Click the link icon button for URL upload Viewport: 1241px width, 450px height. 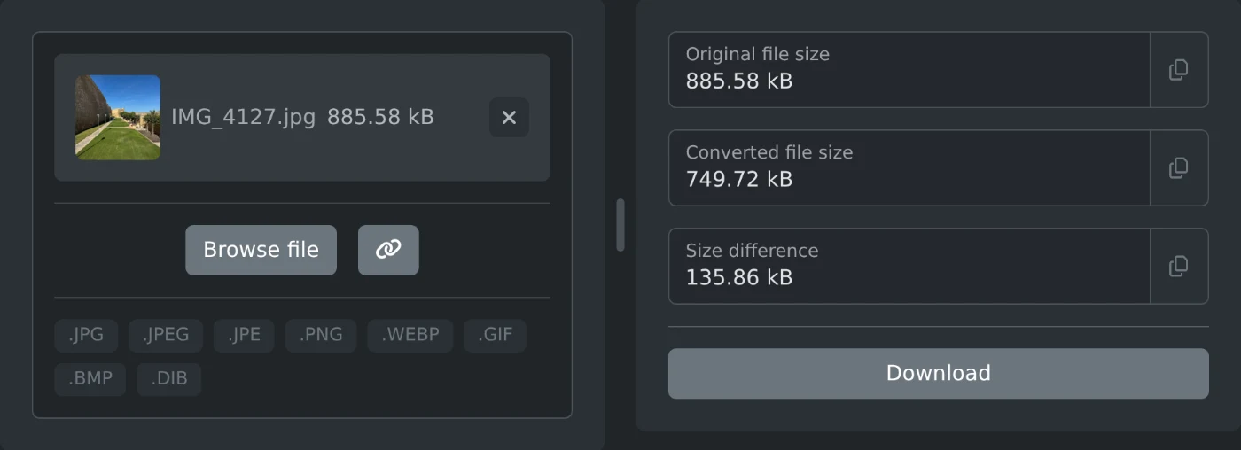pyautogui.click(x=388, y=250)
